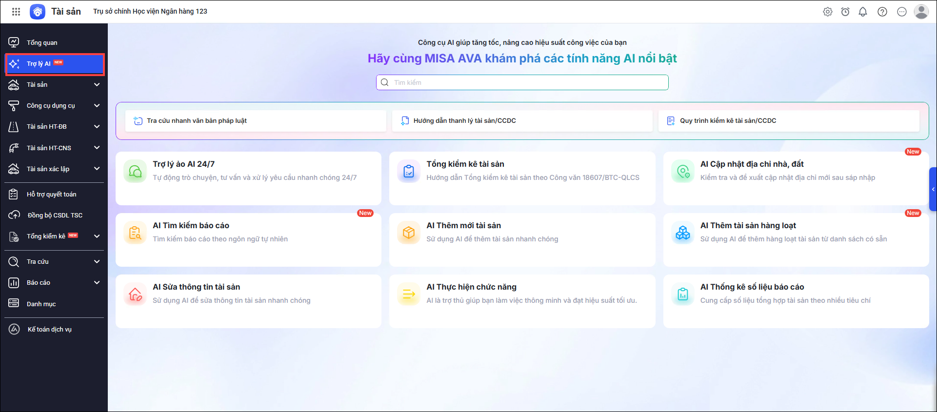Expand the Tài sản HT-CNS chevron
This screenshot has height=412, width=937.
tap(97, 148)
